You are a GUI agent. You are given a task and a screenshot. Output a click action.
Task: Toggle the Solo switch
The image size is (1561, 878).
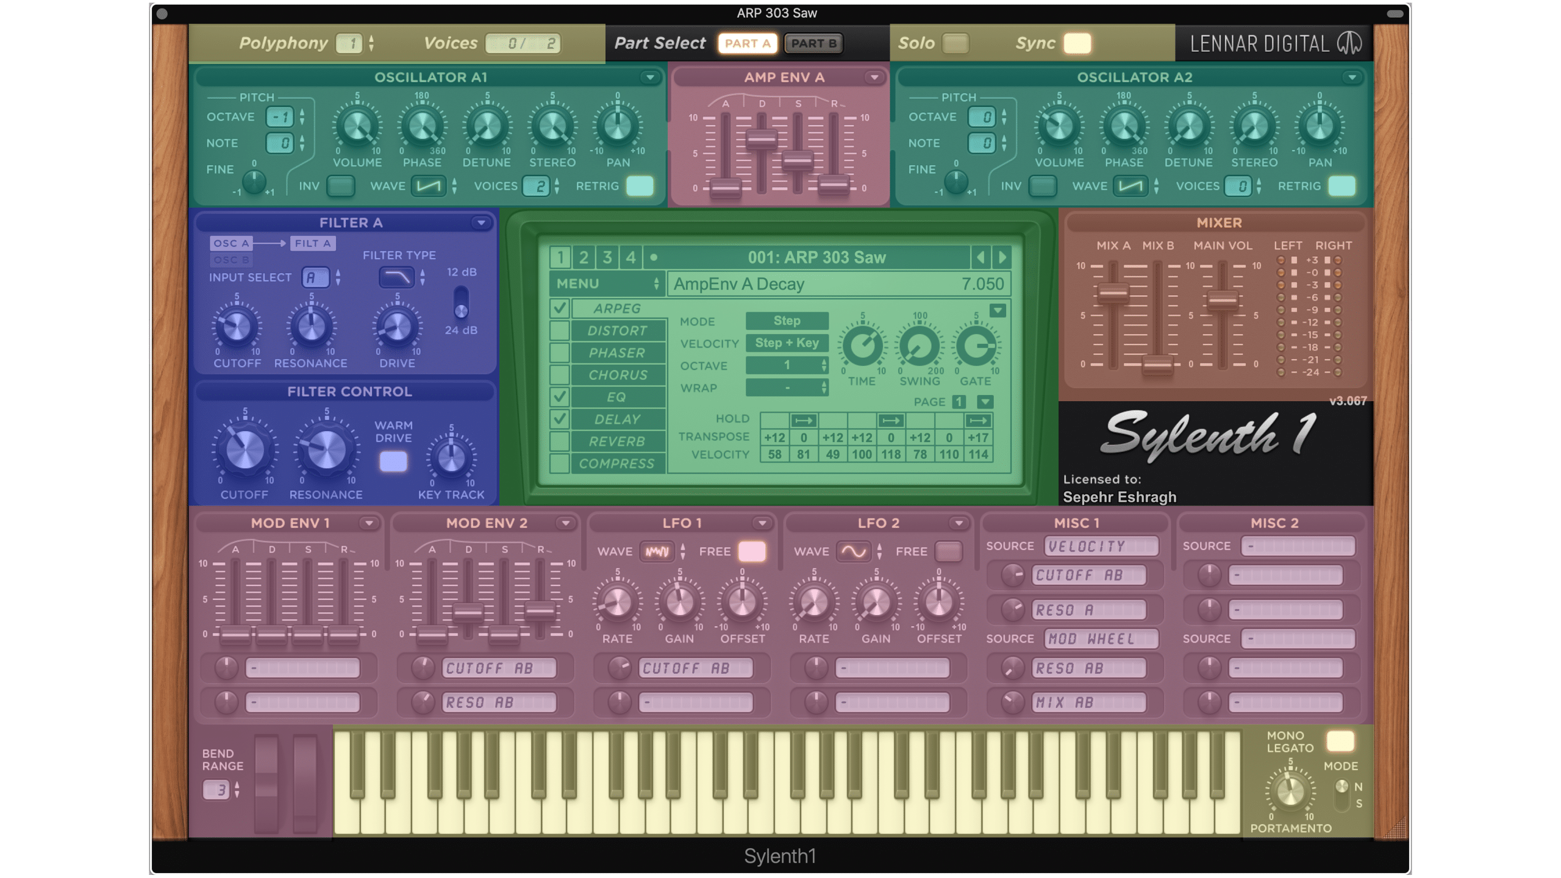point(955,43)
